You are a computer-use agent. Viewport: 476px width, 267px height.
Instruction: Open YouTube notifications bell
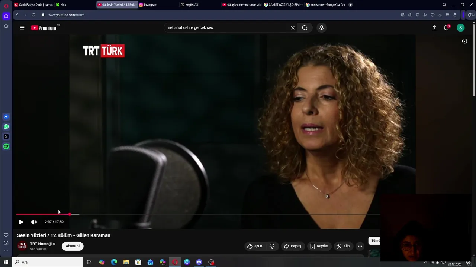[446, 28]
